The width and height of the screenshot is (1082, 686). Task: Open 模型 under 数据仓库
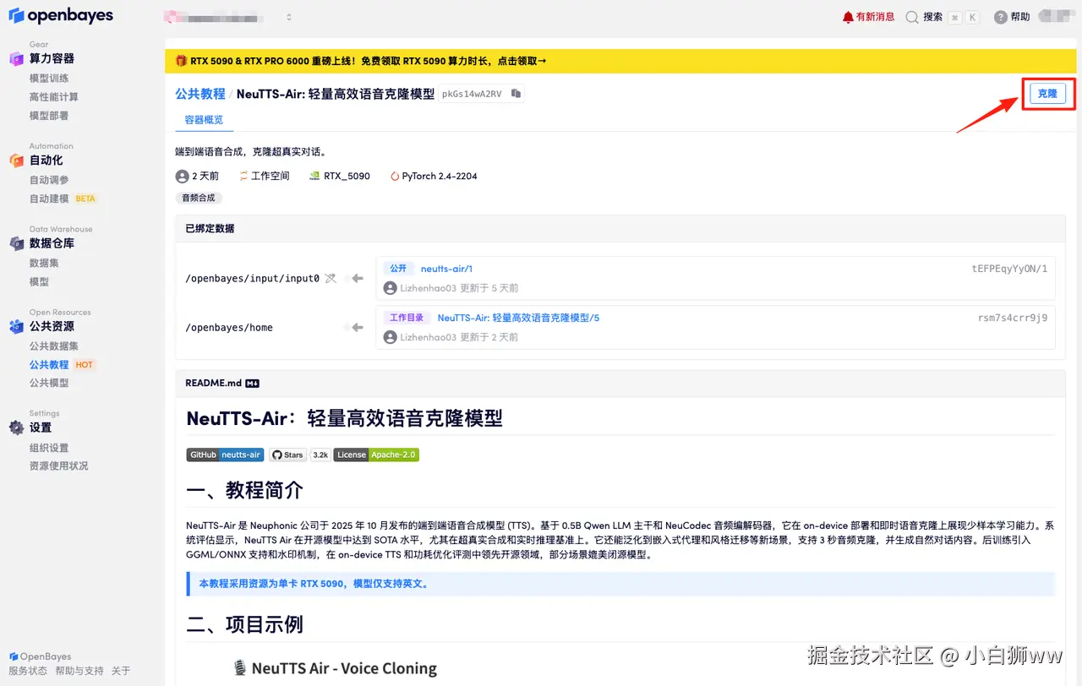click(39, 281)
